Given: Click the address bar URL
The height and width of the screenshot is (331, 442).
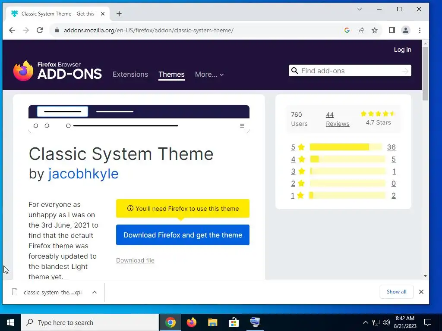Looking at the screenshot, I should pyautogui.click(x=148, y=30).
